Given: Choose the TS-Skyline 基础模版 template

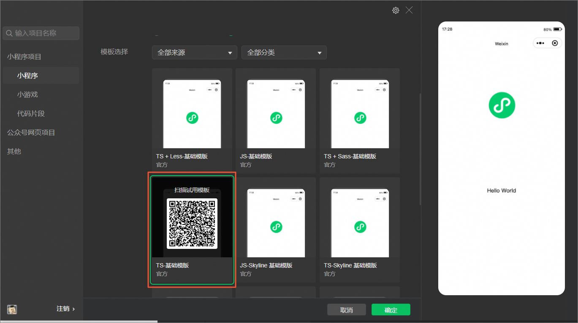Looking at the screenshot, I should coord(360,230).
